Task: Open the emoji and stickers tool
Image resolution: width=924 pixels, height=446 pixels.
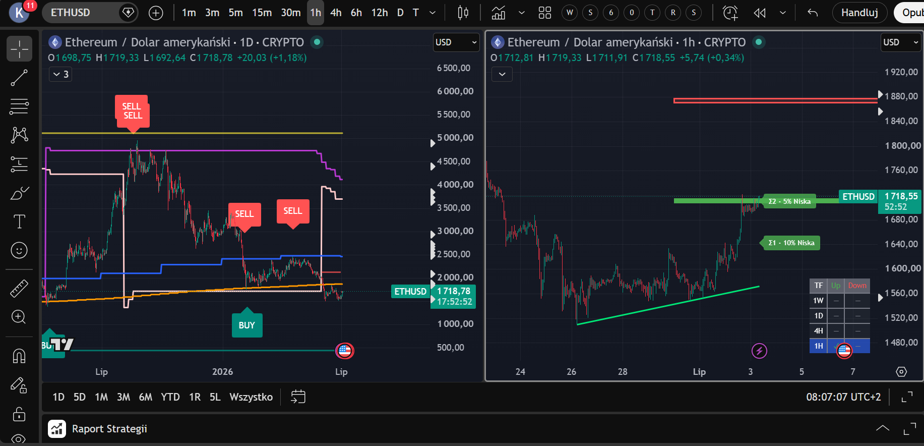Action: pyautogui.click(x=19, y=250)
